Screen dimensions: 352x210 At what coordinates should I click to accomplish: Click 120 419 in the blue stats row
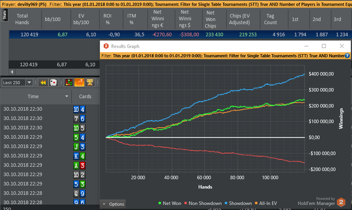click(x=29, y=35)
